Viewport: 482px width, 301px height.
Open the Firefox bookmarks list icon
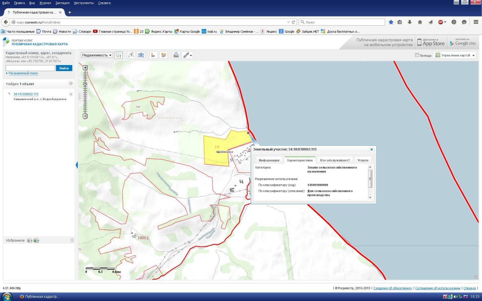tap(400, 22)
